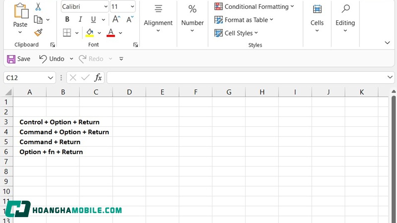Click the Select All corner triangle
Image resolution: width=397 pixels, height=223 pixels.
[8, 92]
